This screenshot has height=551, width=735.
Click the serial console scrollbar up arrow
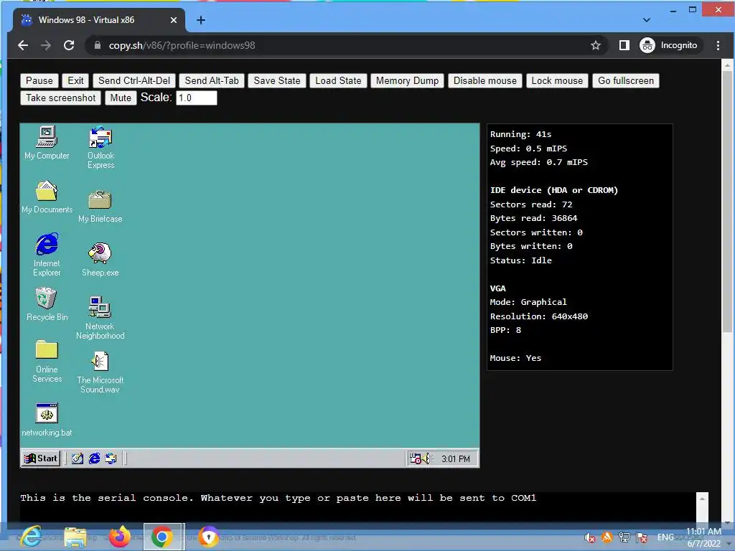click(702, 499)
